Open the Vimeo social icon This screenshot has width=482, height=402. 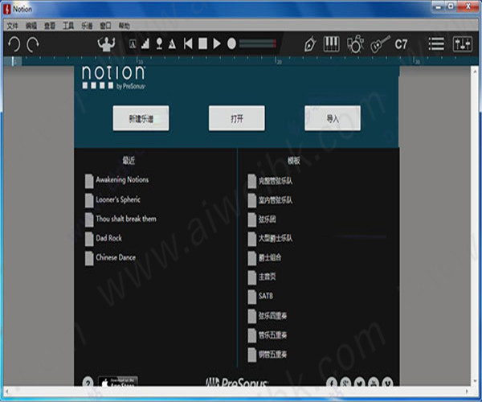pyautogui.click(x=388, y=383)
